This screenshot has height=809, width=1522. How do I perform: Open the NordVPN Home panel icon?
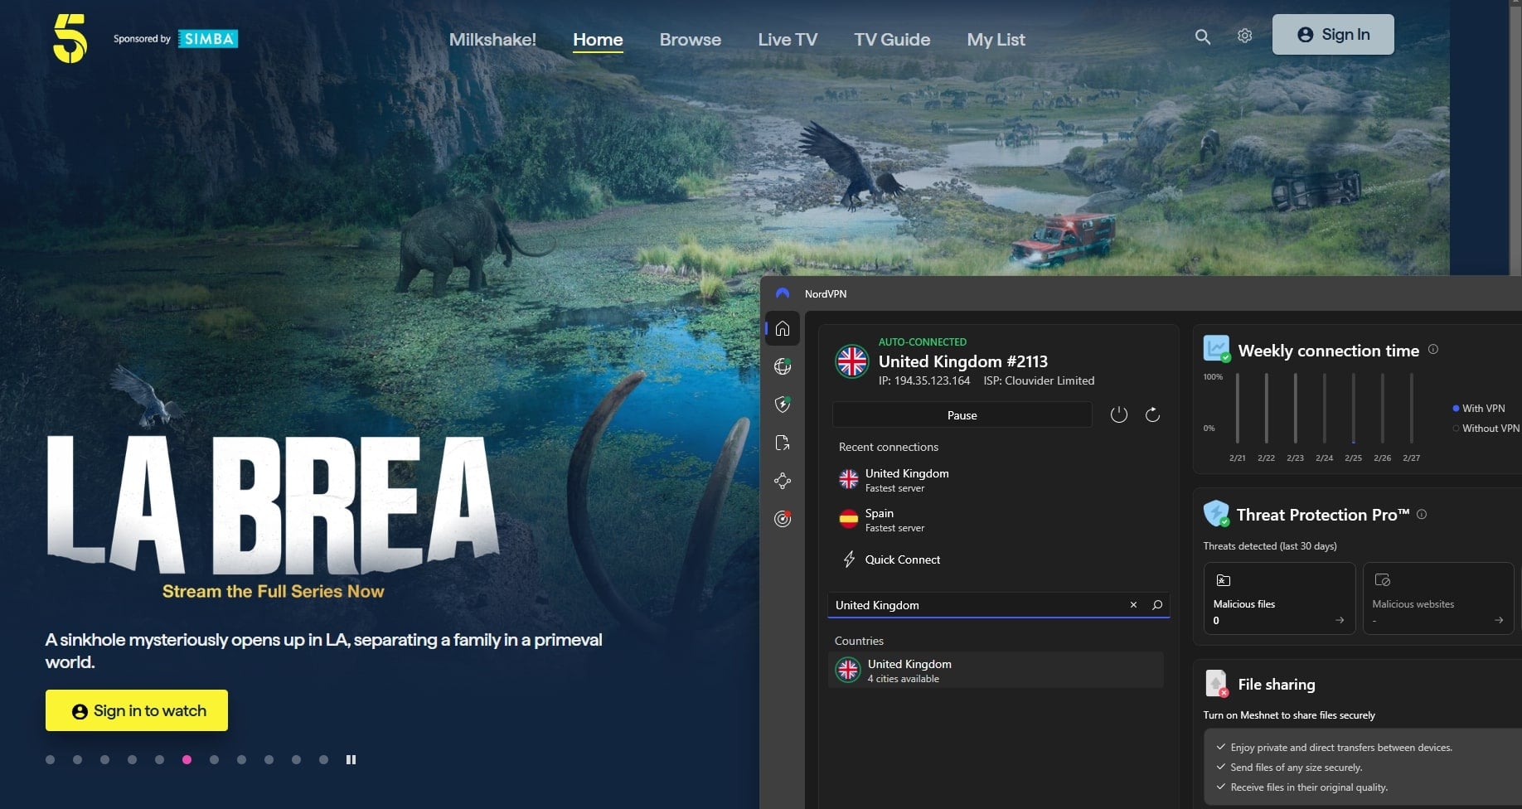tap(782, 328)
